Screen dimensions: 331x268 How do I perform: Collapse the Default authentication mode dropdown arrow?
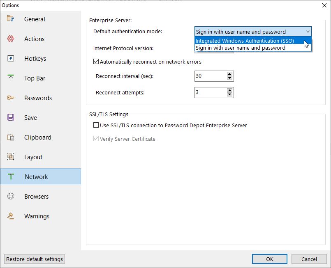click(308, 32)
